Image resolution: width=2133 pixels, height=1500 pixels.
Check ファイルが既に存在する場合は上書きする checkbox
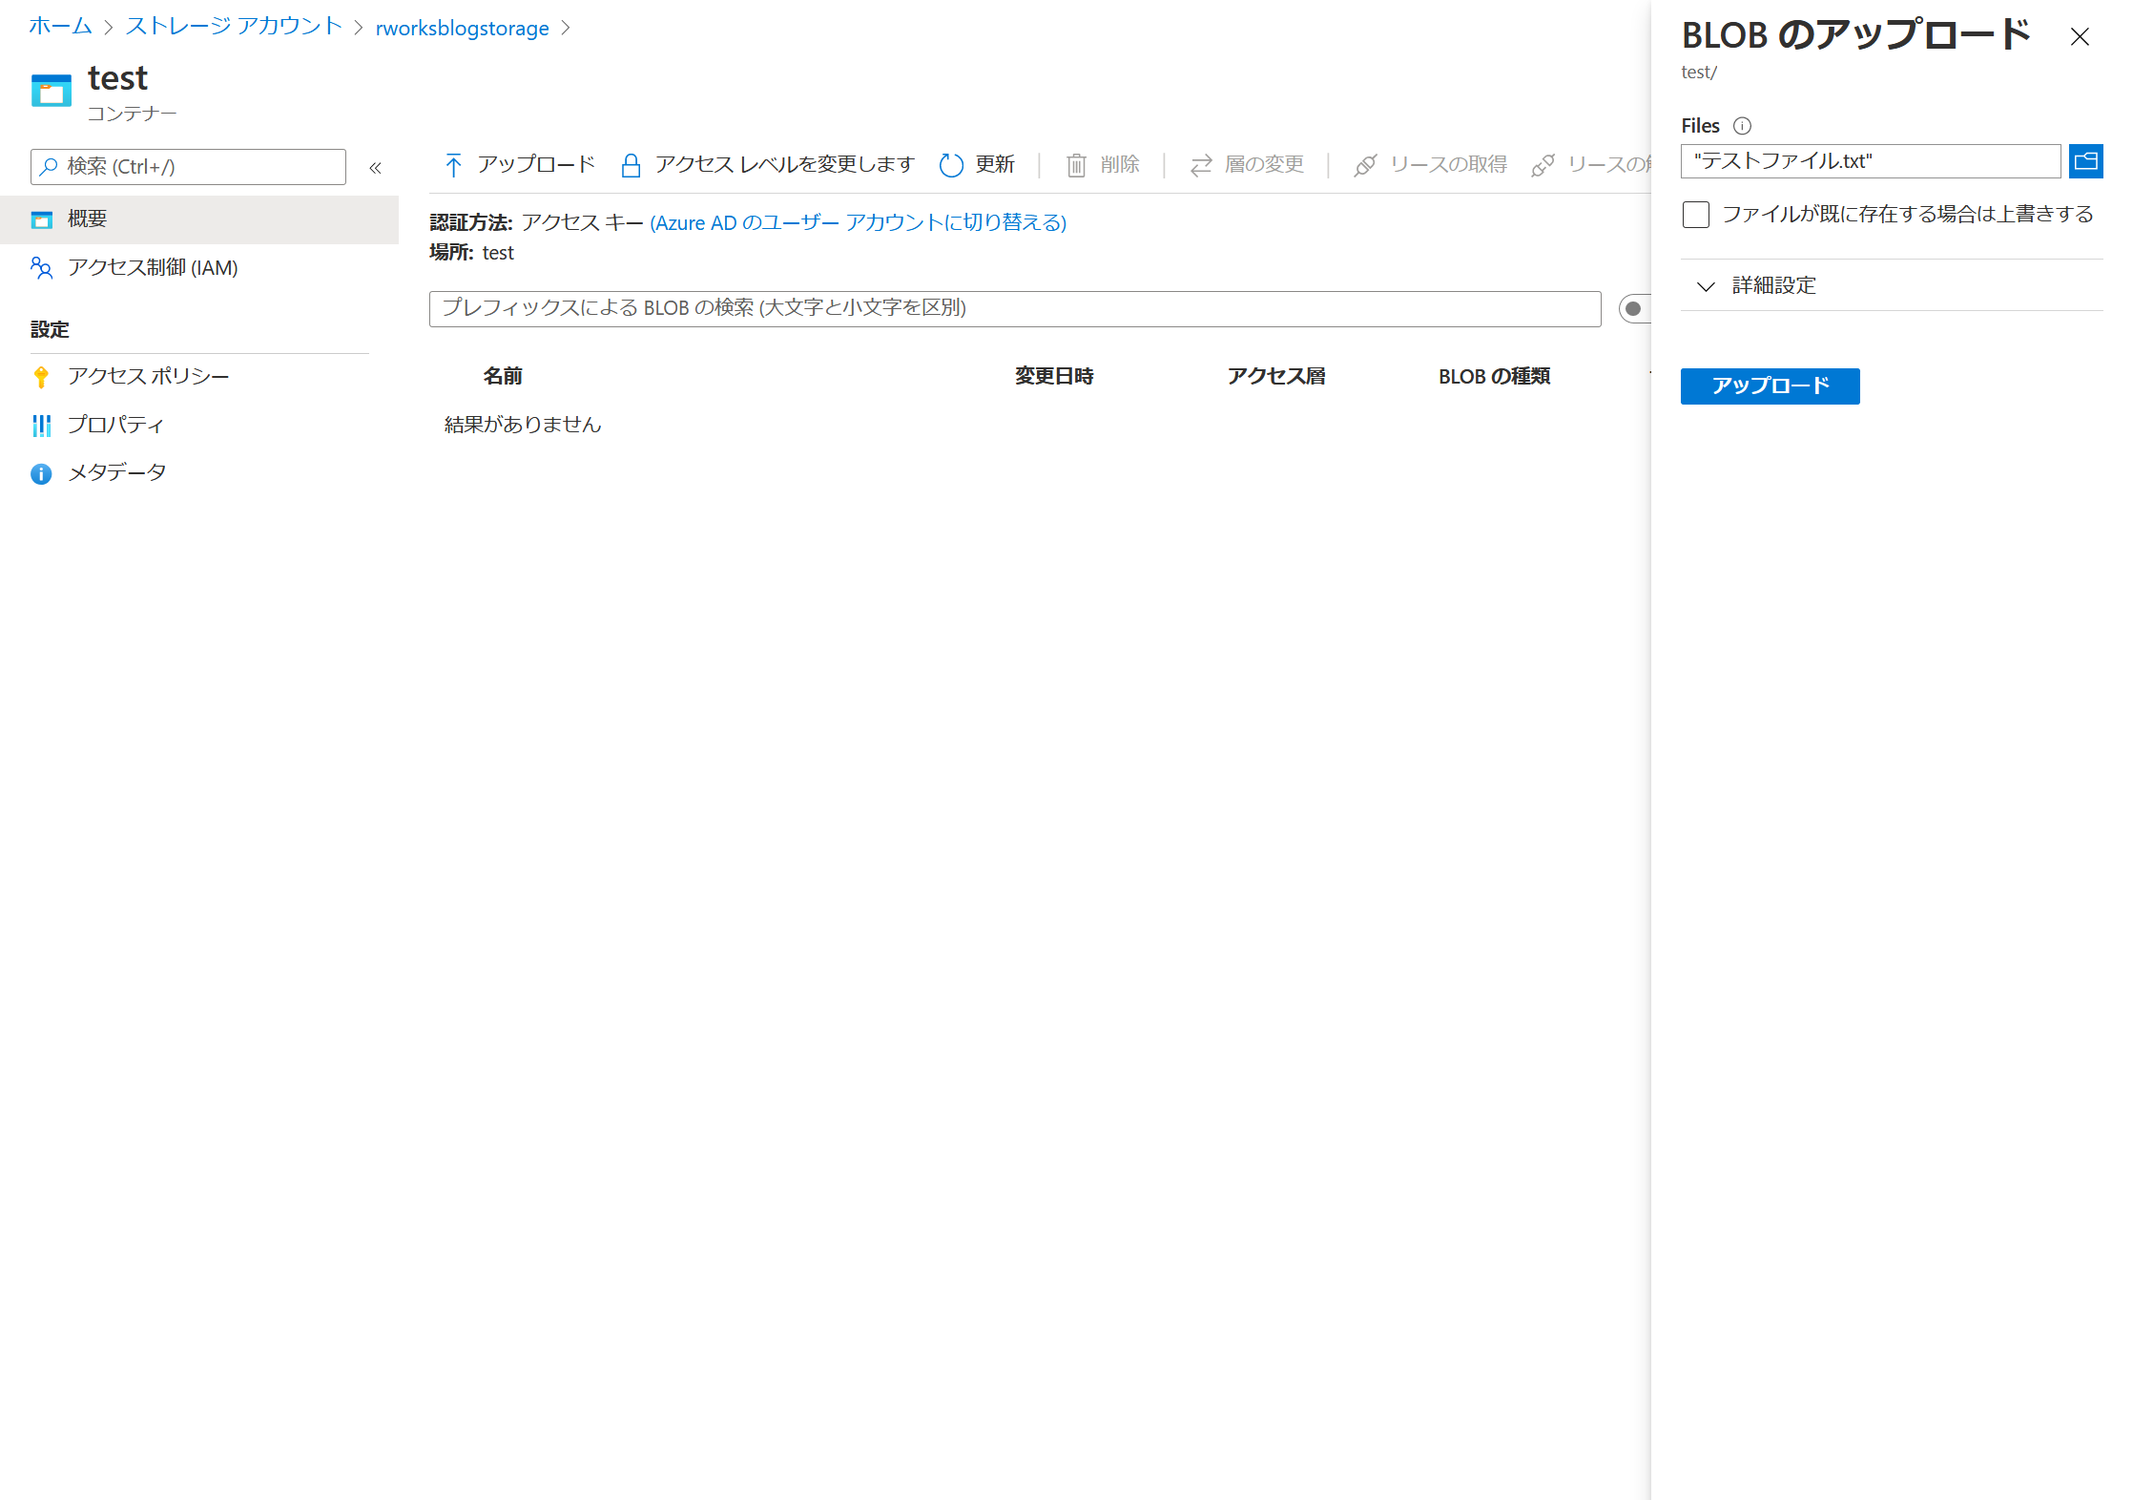click(1696, 215)
